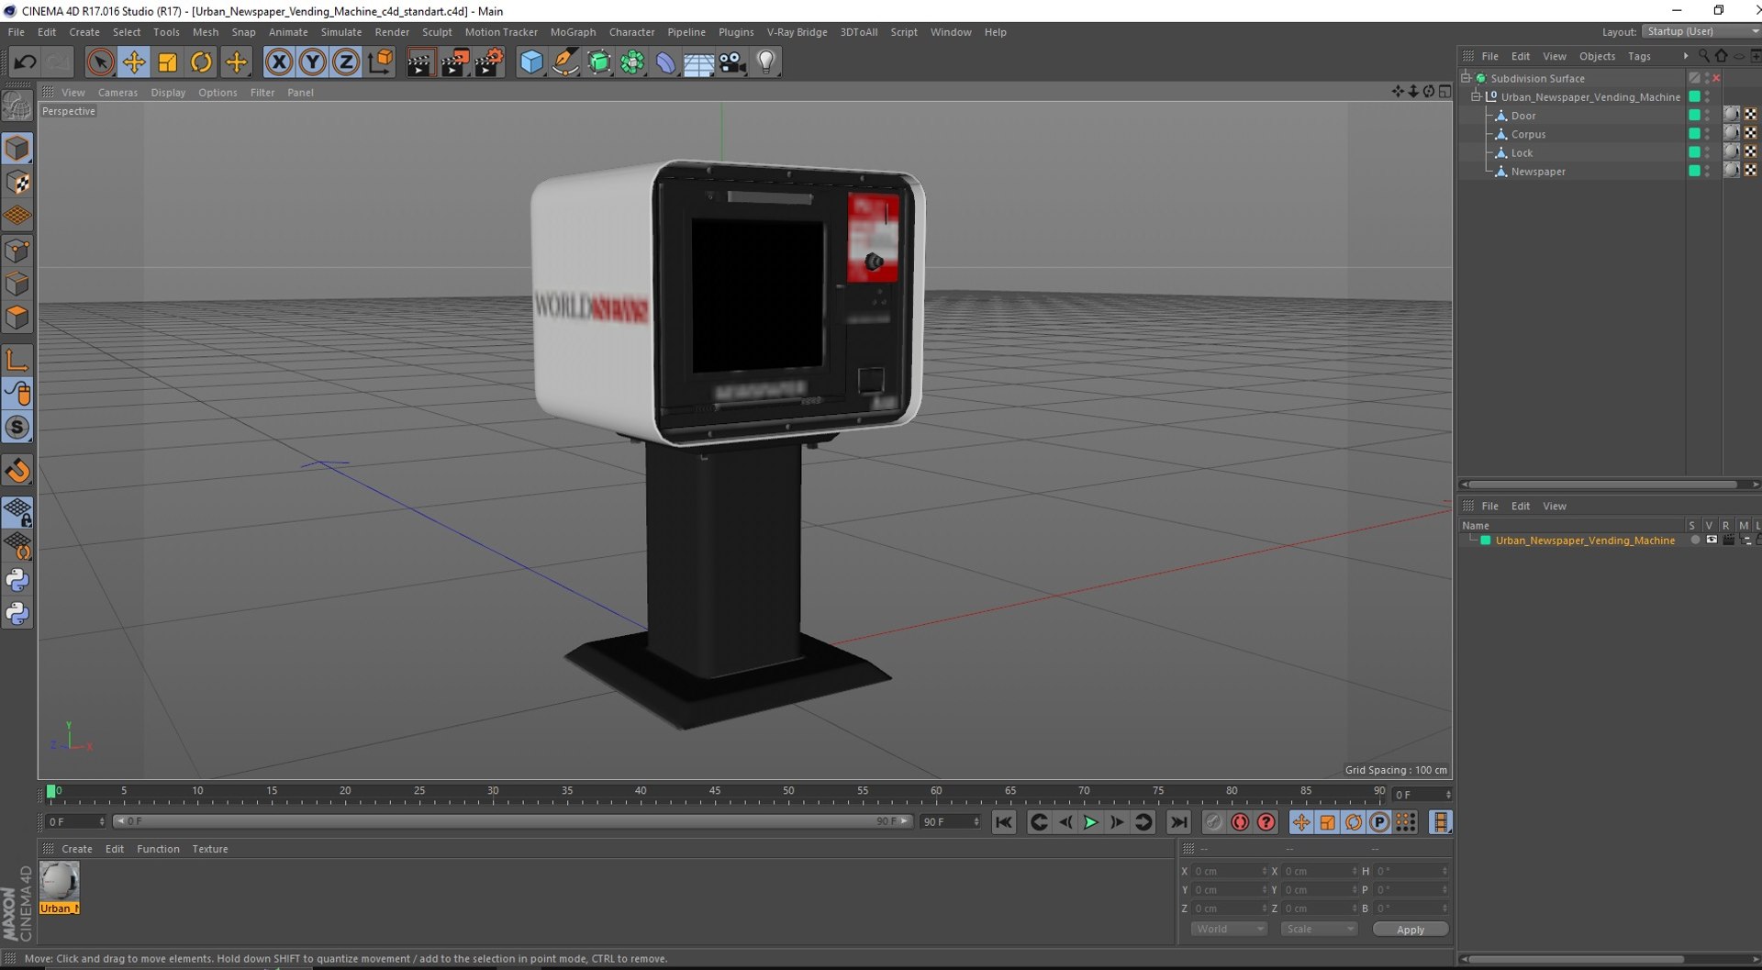
Task: Open the Layout Startup dropdown
Action: (x=1701, y=31)
